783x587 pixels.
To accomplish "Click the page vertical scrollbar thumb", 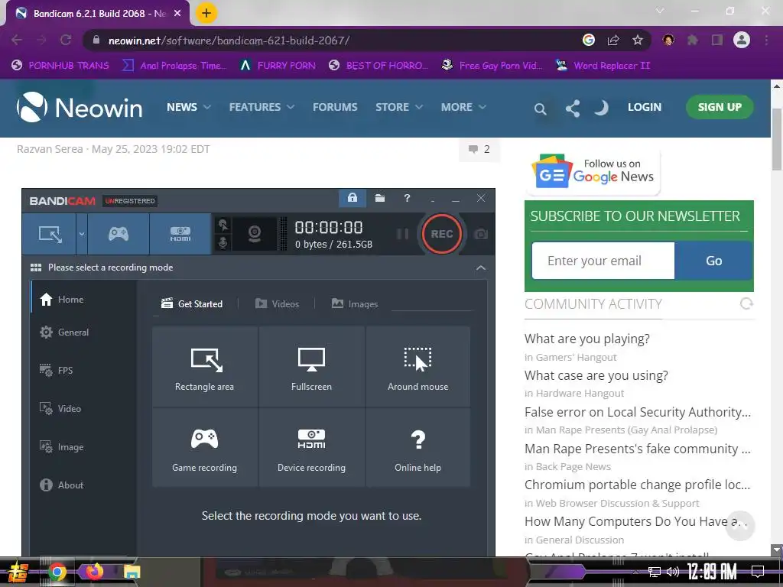I will (x=777, y=138).
